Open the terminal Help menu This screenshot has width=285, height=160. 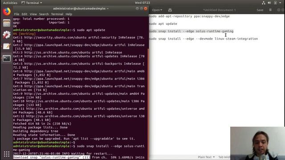(x=69, y=14)
